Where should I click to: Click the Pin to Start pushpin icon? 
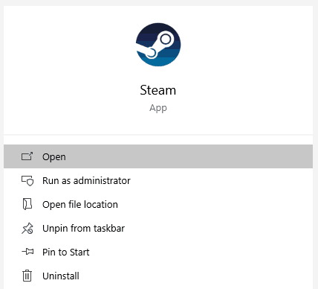[27, 252]
